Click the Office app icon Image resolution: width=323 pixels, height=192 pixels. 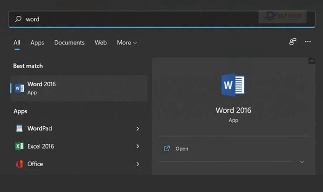[19, 164]
